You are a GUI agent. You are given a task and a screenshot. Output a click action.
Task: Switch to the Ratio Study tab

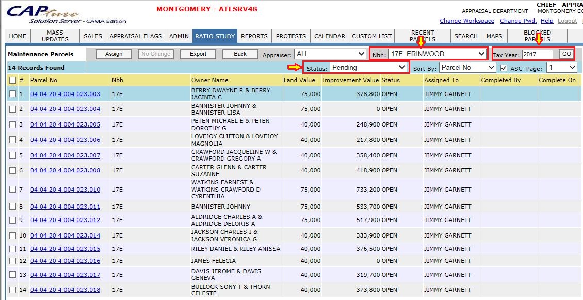point(215,36)
